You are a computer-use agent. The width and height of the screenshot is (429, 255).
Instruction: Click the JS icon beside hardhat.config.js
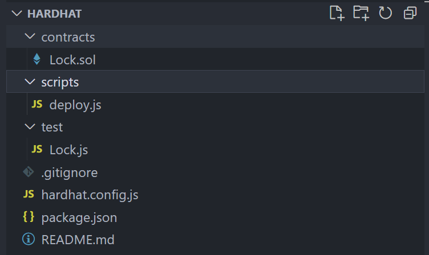click(29, 194)
